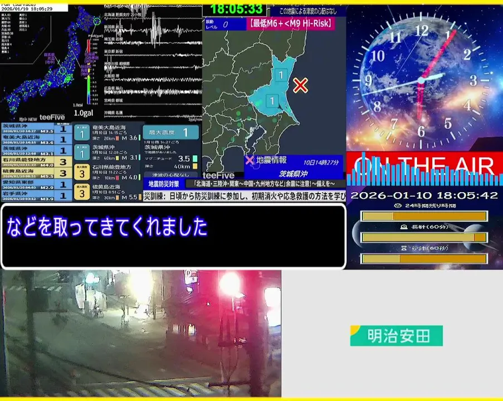Click the 24時間残り時間 progress bar
503x401 pixels.
coord(424,216)
